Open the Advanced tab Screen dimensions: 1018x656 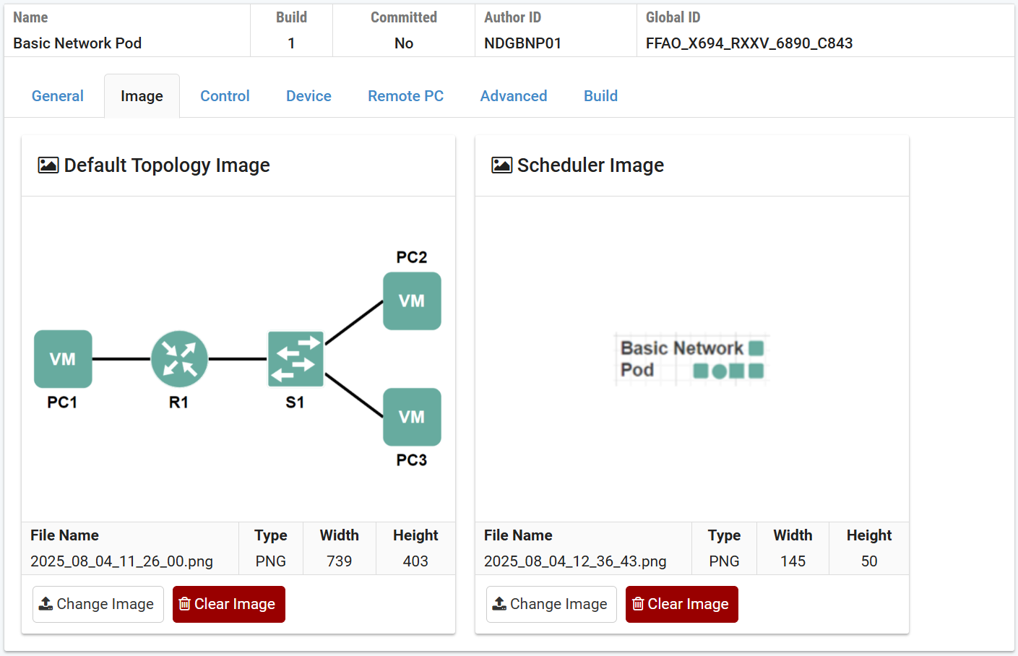[514, 96]
